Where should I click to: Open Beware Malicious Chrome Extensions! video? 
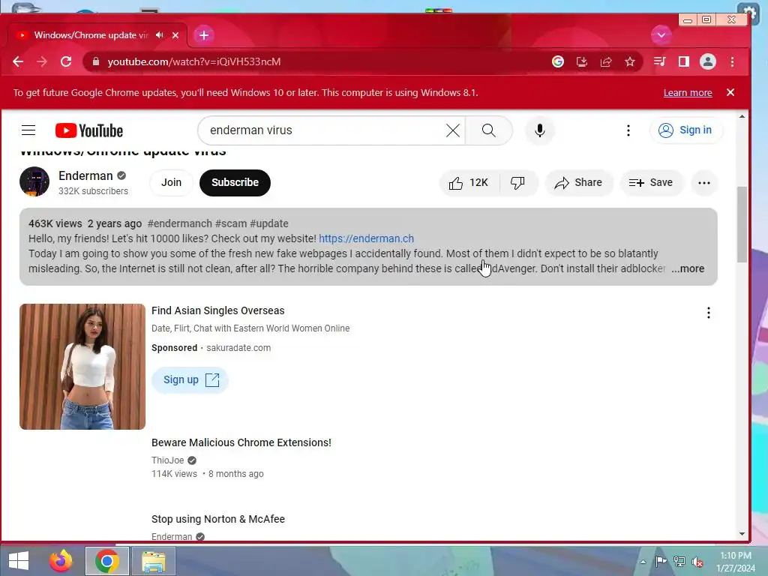(x=241, y=442)
